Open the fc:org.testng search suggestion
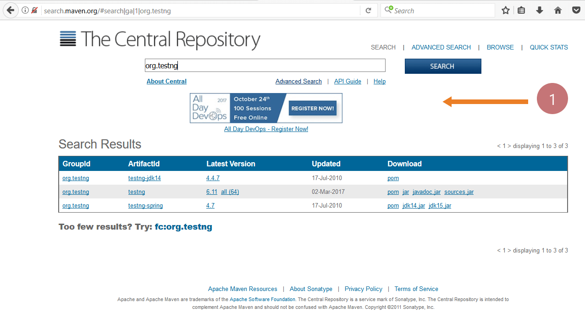This screenshot has width=585, height=313. (183, 226)
